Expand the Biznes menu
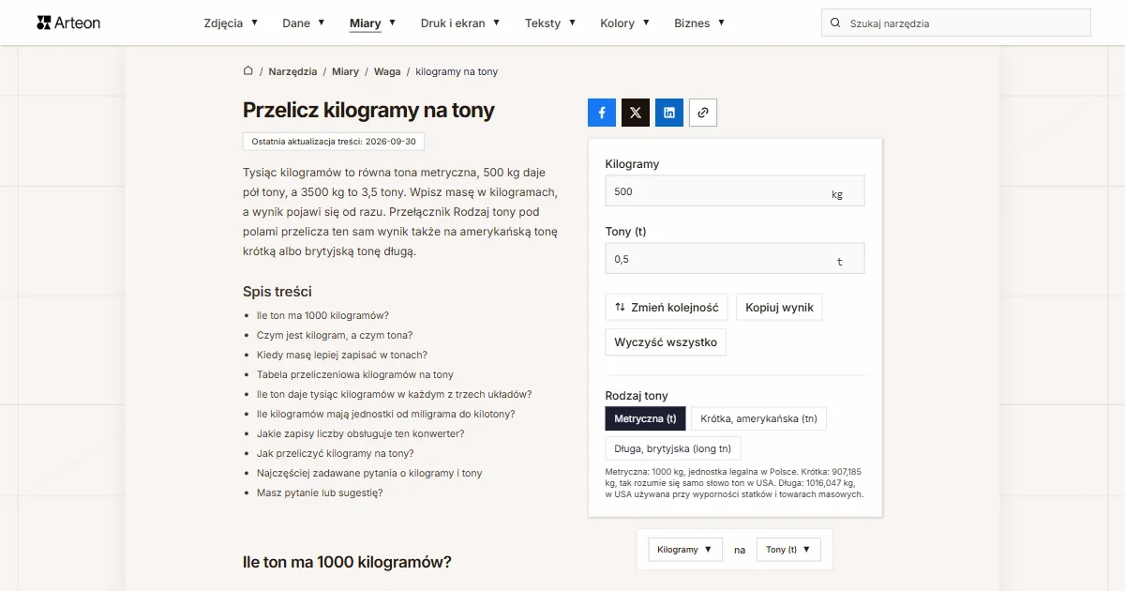The height and width of the screenshot is (591, 1125). point(699,23)
